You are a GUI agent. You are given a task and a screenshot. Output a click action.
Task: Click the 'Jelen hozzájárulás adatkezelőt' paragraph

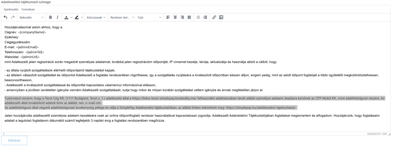point(192,118)
